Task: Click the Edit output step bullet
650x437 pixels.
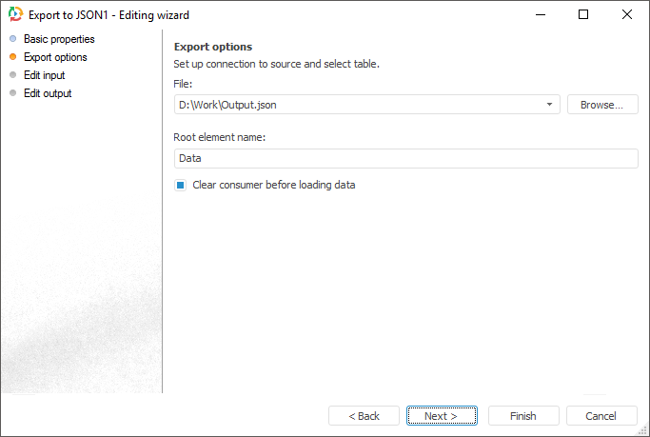Action: click(12, 93)
